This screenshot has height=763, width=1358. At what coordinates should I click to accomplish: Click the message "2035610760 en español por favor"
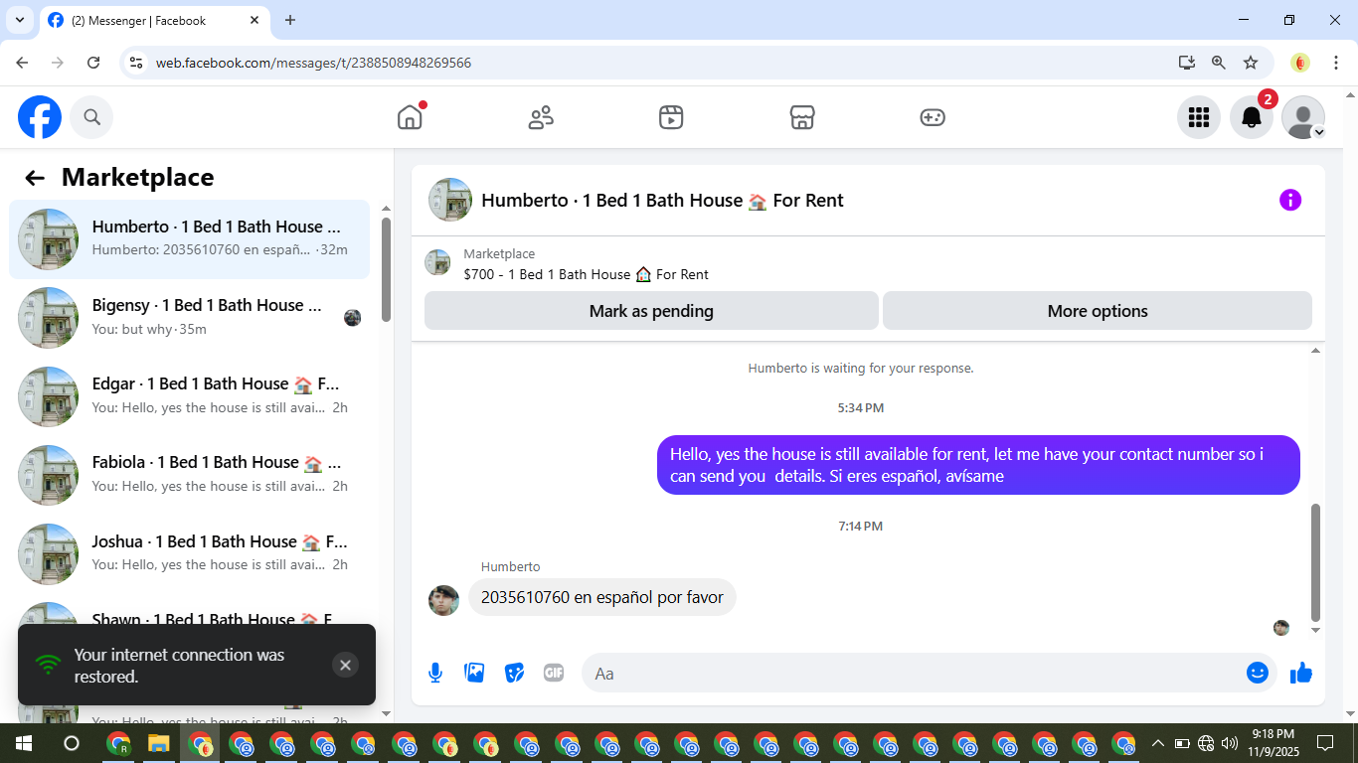click(602, 597)
